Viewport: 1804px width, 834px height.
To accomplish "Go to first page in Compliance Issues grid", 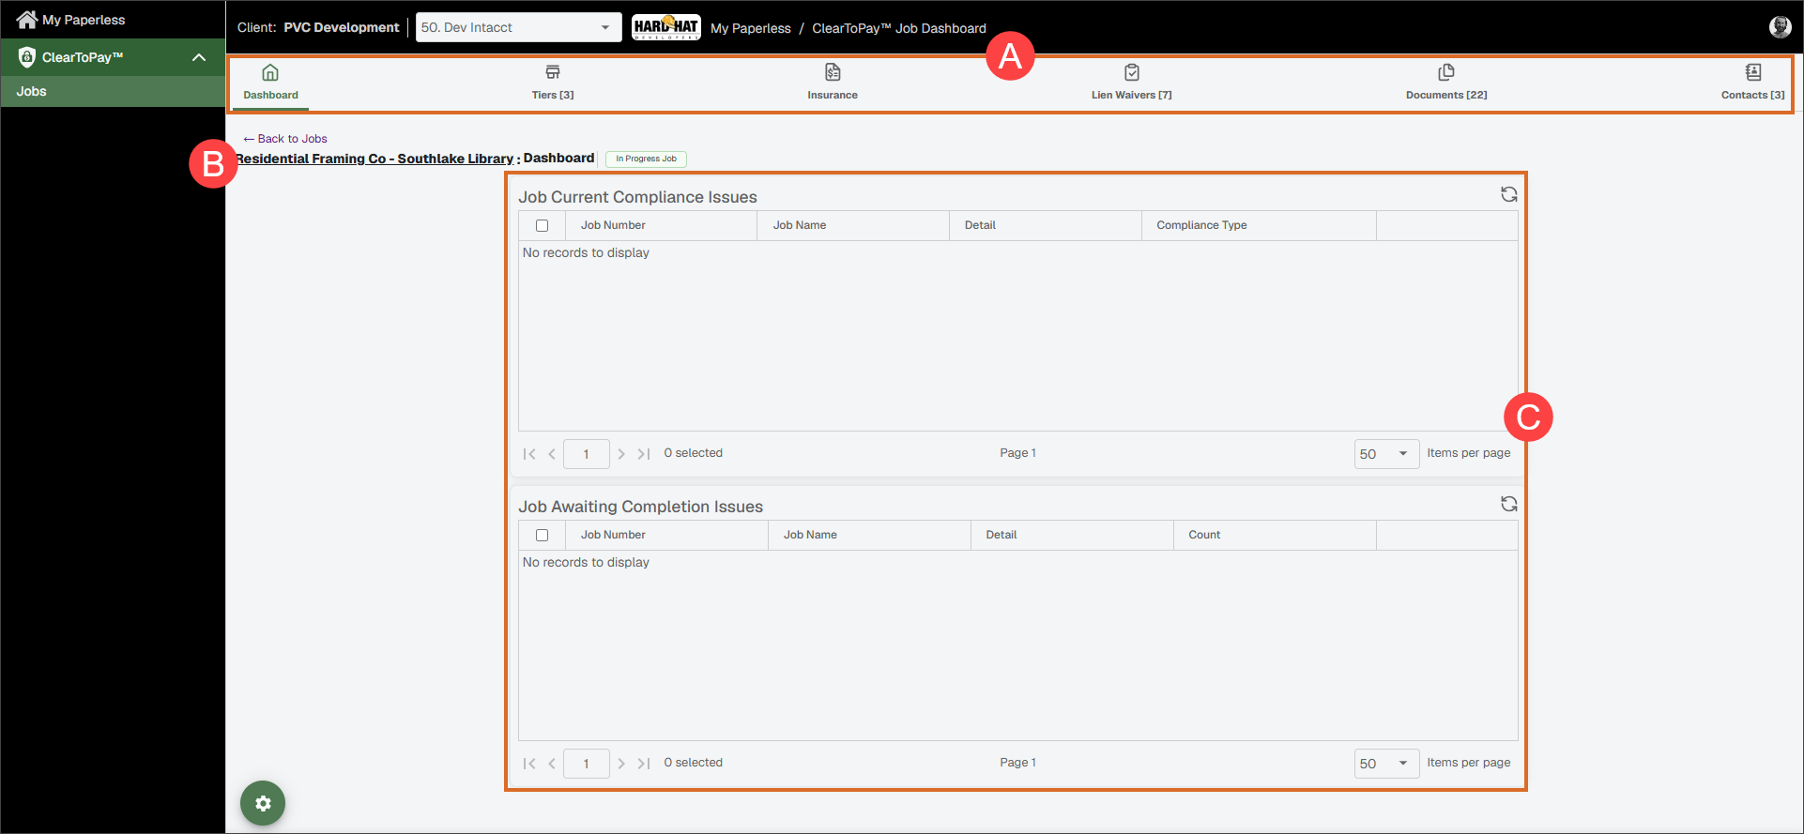I will pyautogui.click(x=529, y=454).
